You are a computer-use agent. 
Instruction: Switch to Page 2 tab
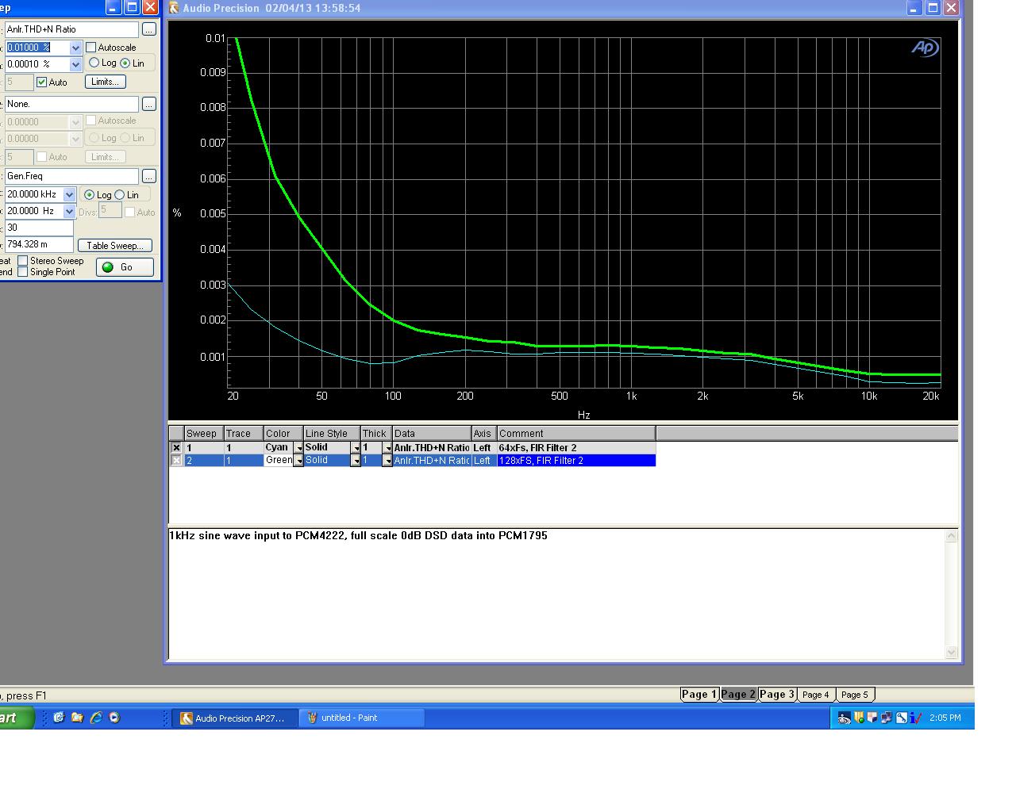pos(737,695)
